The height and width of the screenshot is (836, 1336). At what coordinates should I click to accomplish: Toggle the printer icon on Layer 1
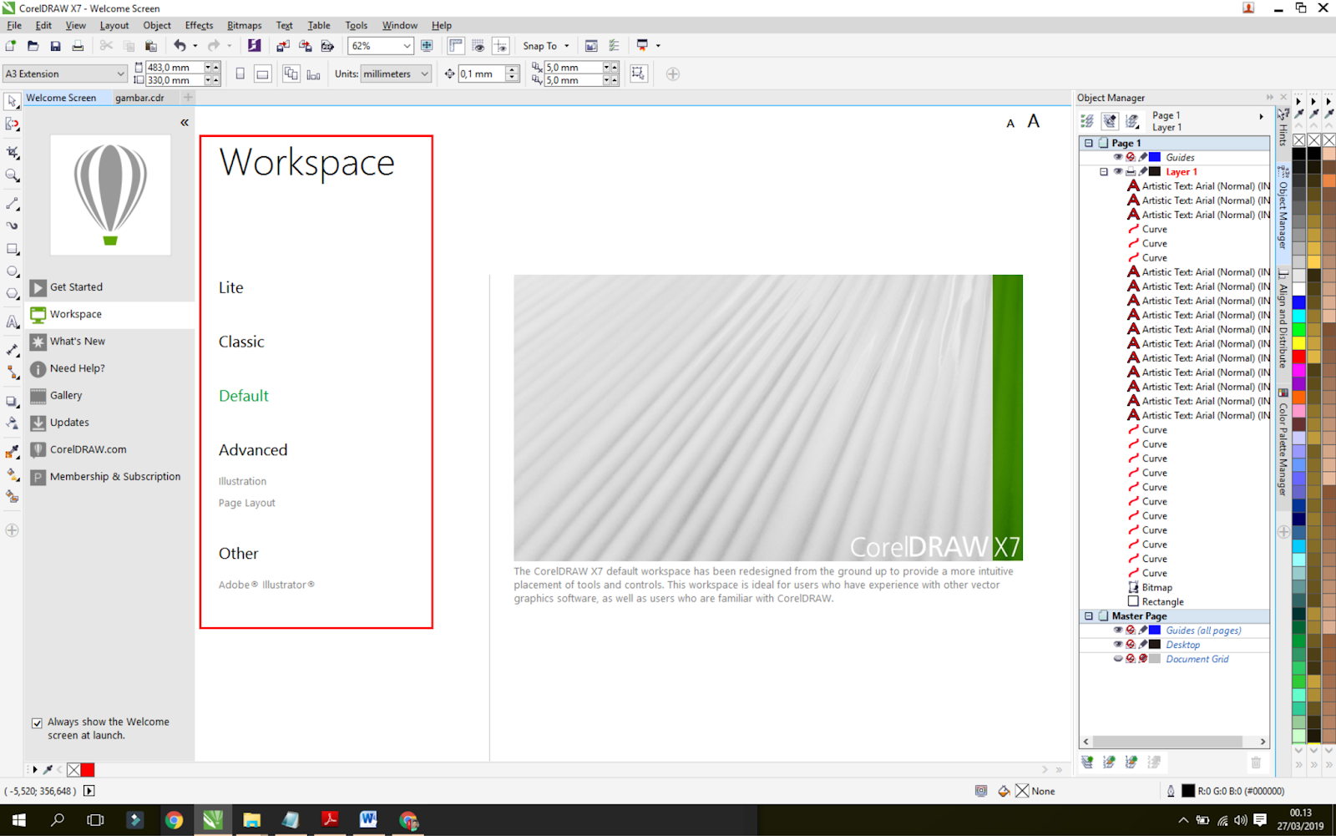point(1131,171)
